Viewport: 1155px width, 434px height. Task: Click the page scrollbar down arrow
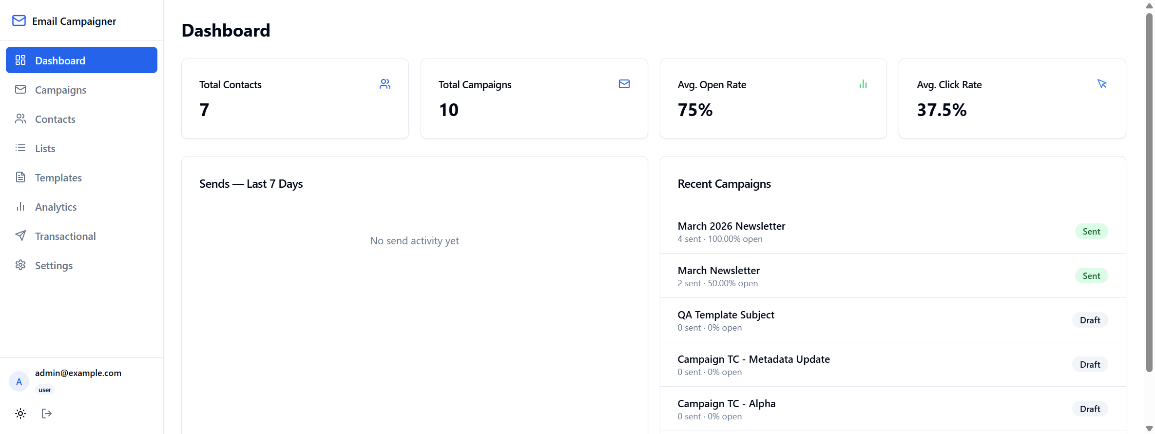tap(1149, 429)
